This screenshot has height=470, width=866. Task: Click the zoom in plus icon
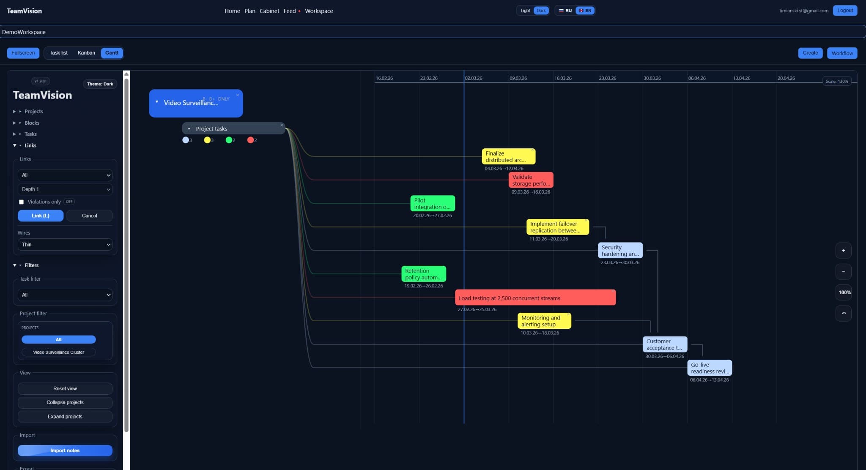coord(844,250)
